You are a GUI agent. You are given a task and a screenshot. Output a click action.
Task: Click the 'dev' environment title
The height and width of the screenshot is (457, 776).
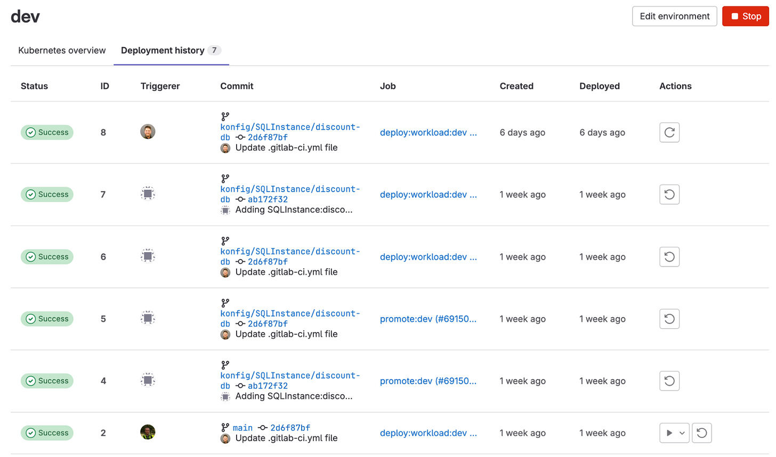[25, 16]
